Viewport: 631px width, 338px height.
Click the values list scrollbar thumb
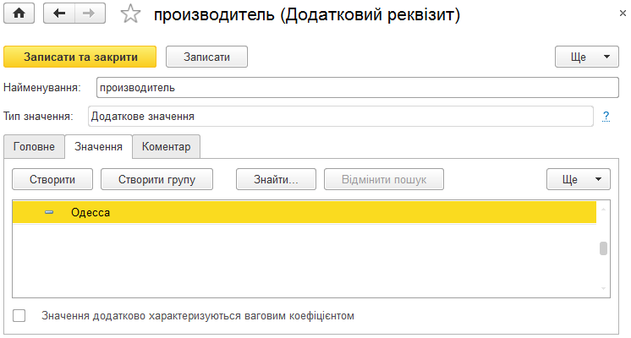(603, 248)
